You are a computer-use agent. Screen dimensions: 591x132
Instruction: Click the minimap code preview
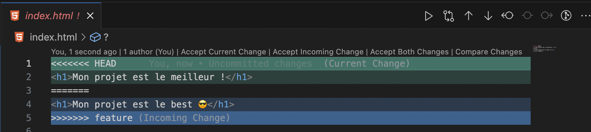[x=544, y=49]
